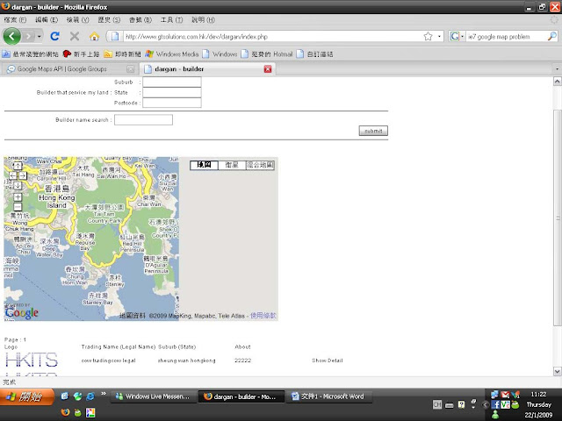Select the hybrid map type (混合地圖)
Viewport: 562px width, 421px height.
[x=261, y=165]
